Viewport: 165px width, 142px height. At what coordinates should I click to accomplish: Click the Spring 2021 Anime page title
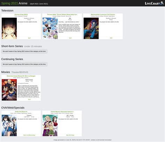pyautogui.click(x=14, y=3)
